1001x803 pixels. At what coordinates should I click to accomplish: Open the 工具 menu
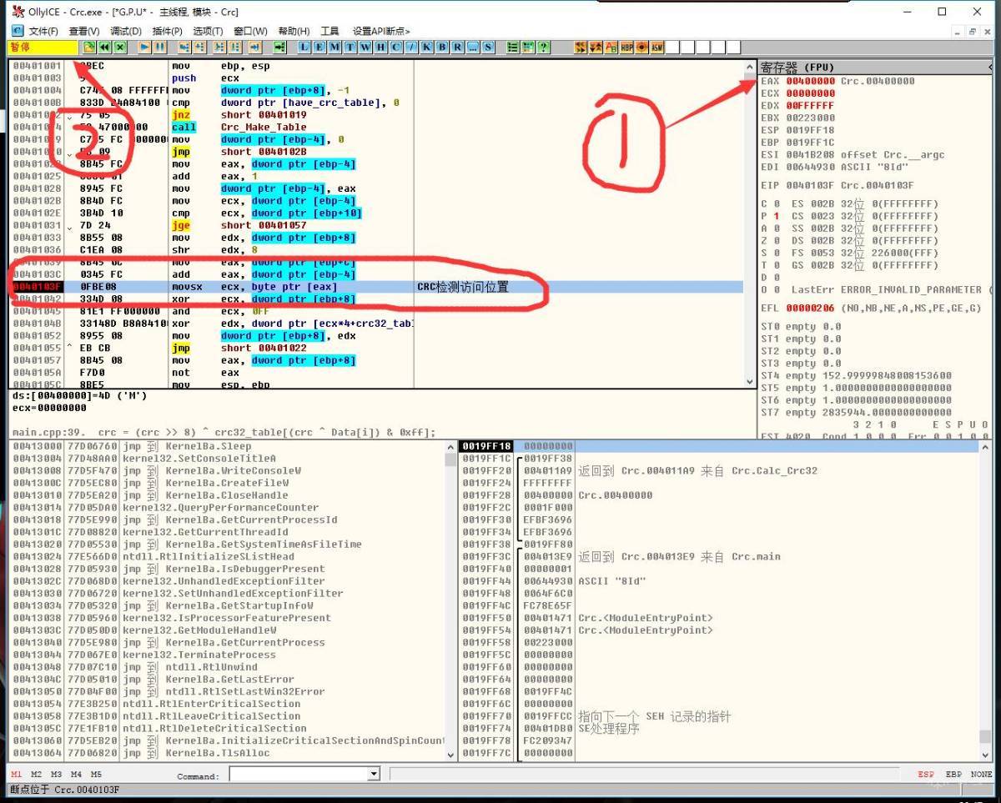(329, 31)
